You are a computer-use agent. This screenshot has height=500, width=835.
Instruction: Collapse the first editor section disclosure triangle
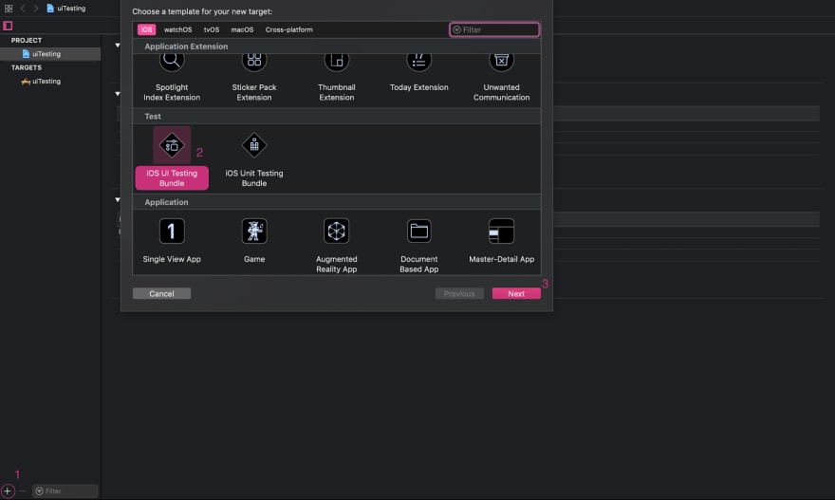[x=118, y=46]
